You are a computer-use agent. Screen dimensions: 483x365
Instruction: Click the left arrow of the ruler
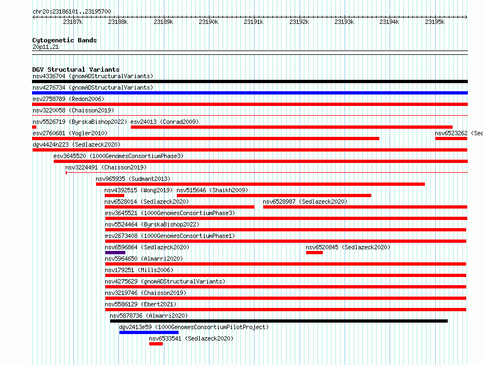pos(34,17)
